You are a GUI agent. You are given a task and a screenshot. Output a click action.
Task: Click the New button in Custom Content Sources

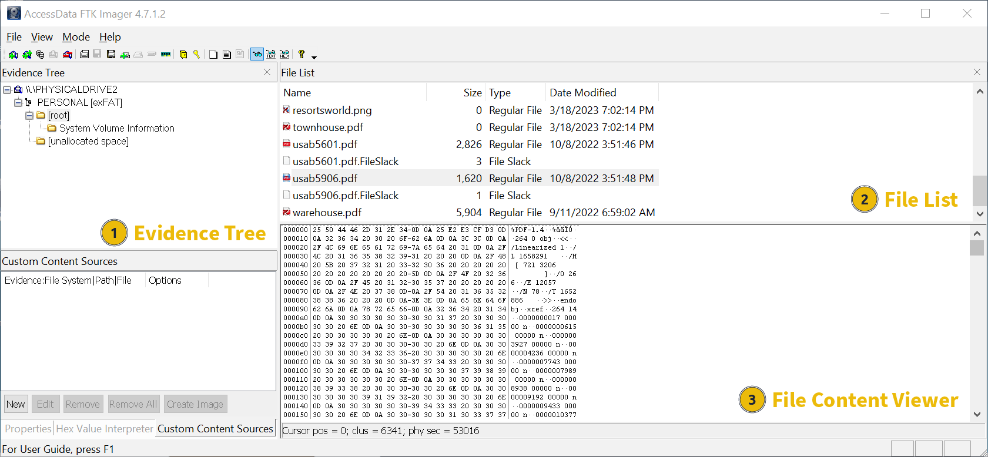coord(16,404)
